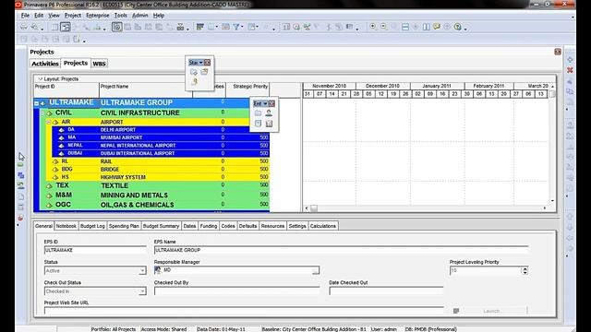
Task: Click the person icon in Ent floating toolbar
Action: (269, 113)
